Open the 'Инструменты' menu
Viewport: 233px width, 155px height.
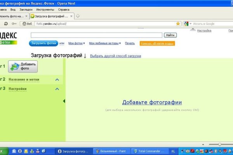tap(45, 9)
